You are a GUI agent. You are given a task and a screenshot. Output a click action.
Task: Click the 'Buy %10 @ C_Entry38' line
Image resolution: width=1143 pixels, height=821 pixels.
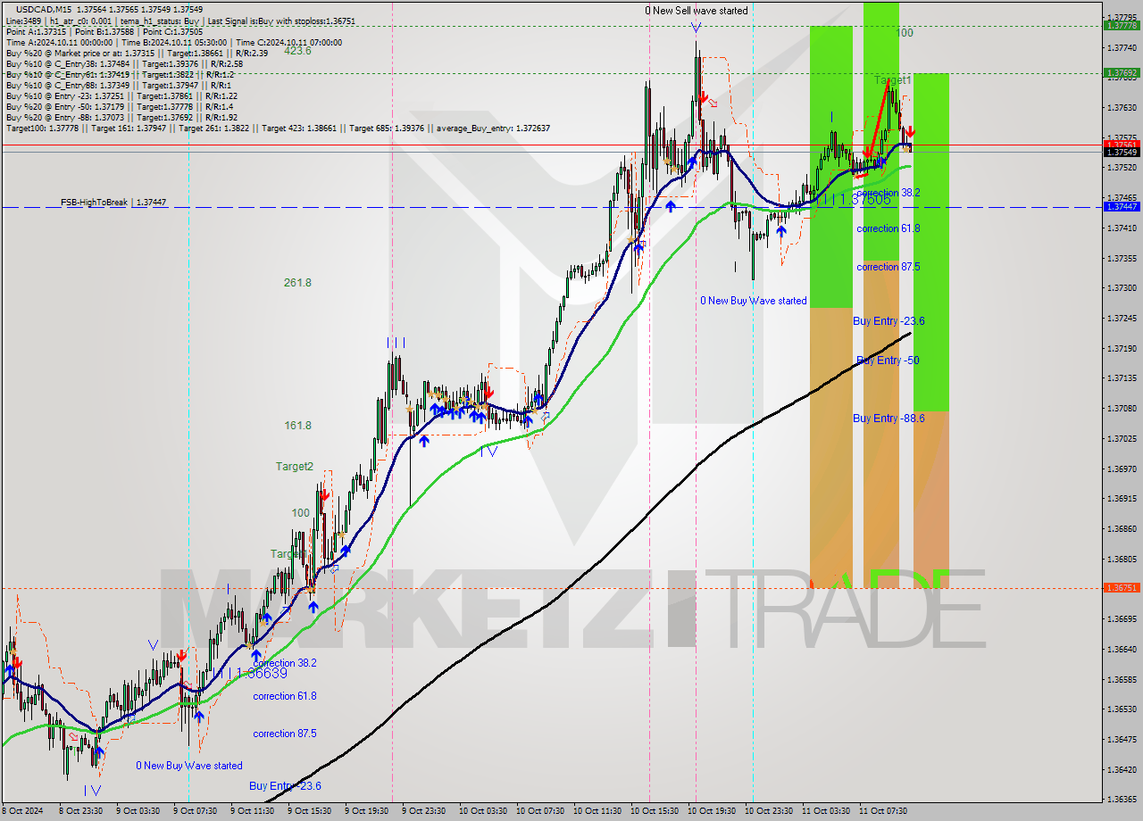pos(124,64)
